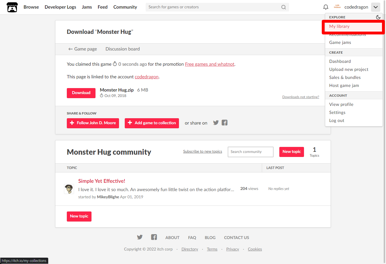
Task: Click the 1 Topics counter
Action: point(314,152)
